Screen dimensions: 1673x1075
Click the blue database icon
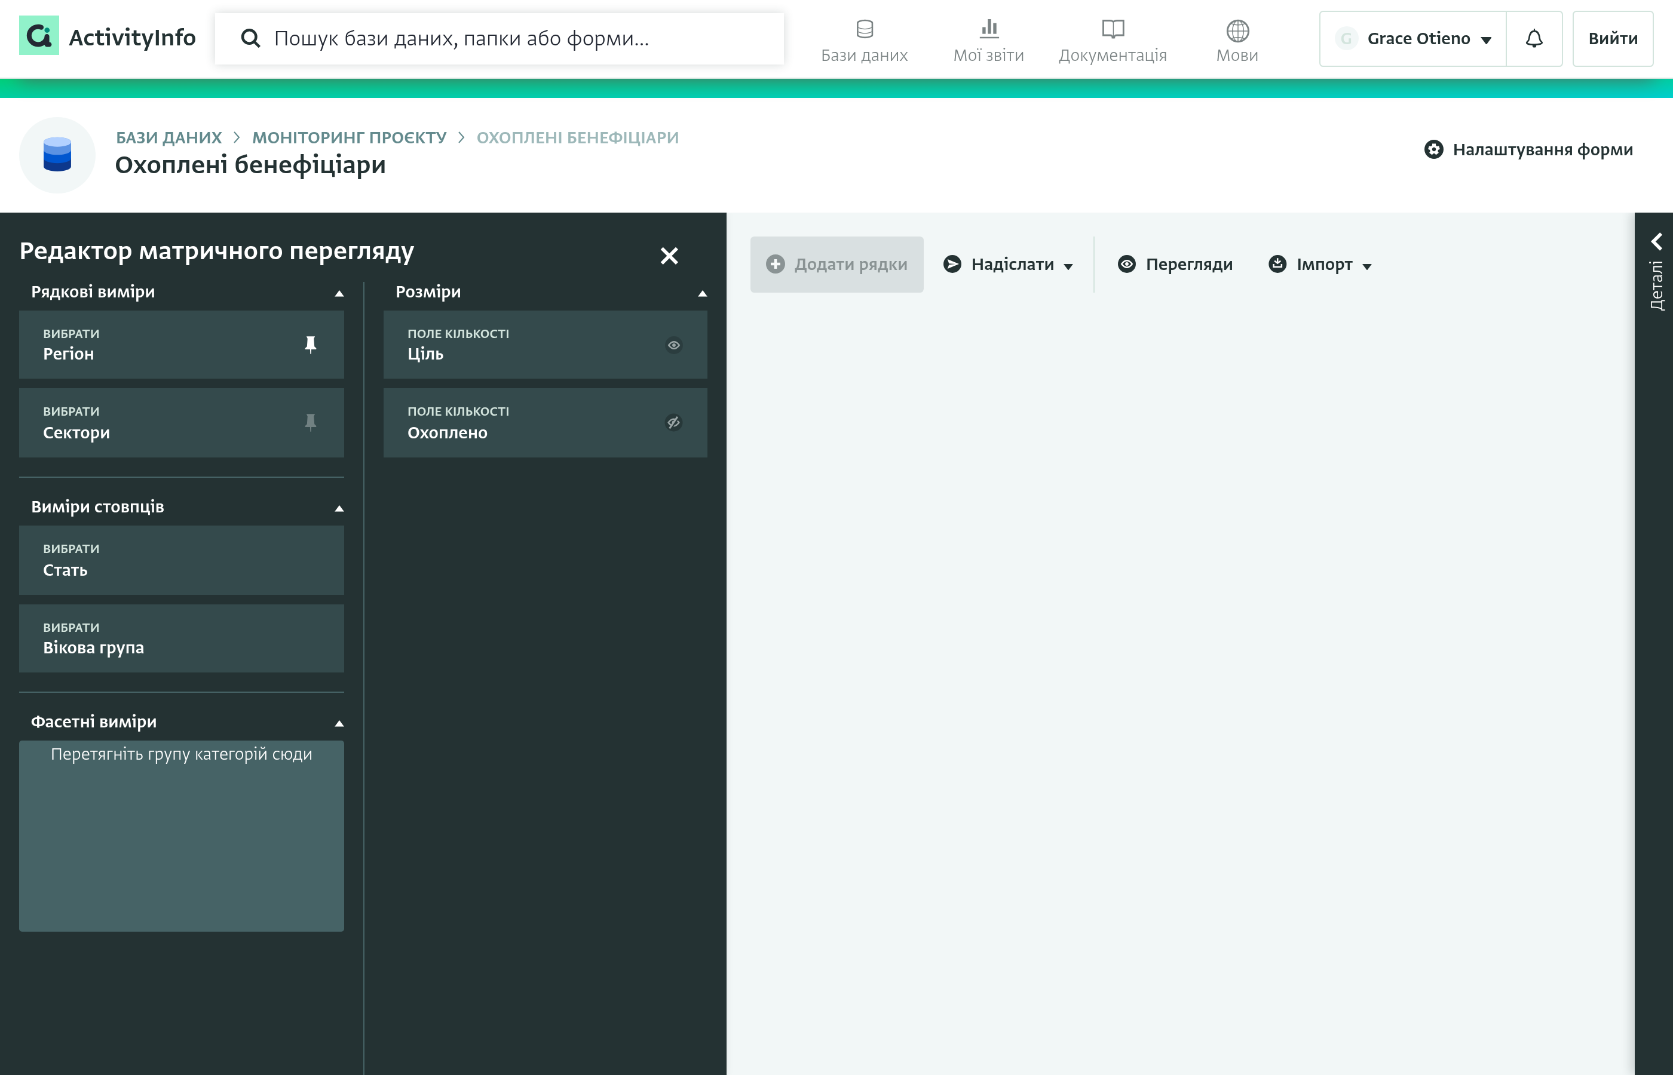(57, 154)
